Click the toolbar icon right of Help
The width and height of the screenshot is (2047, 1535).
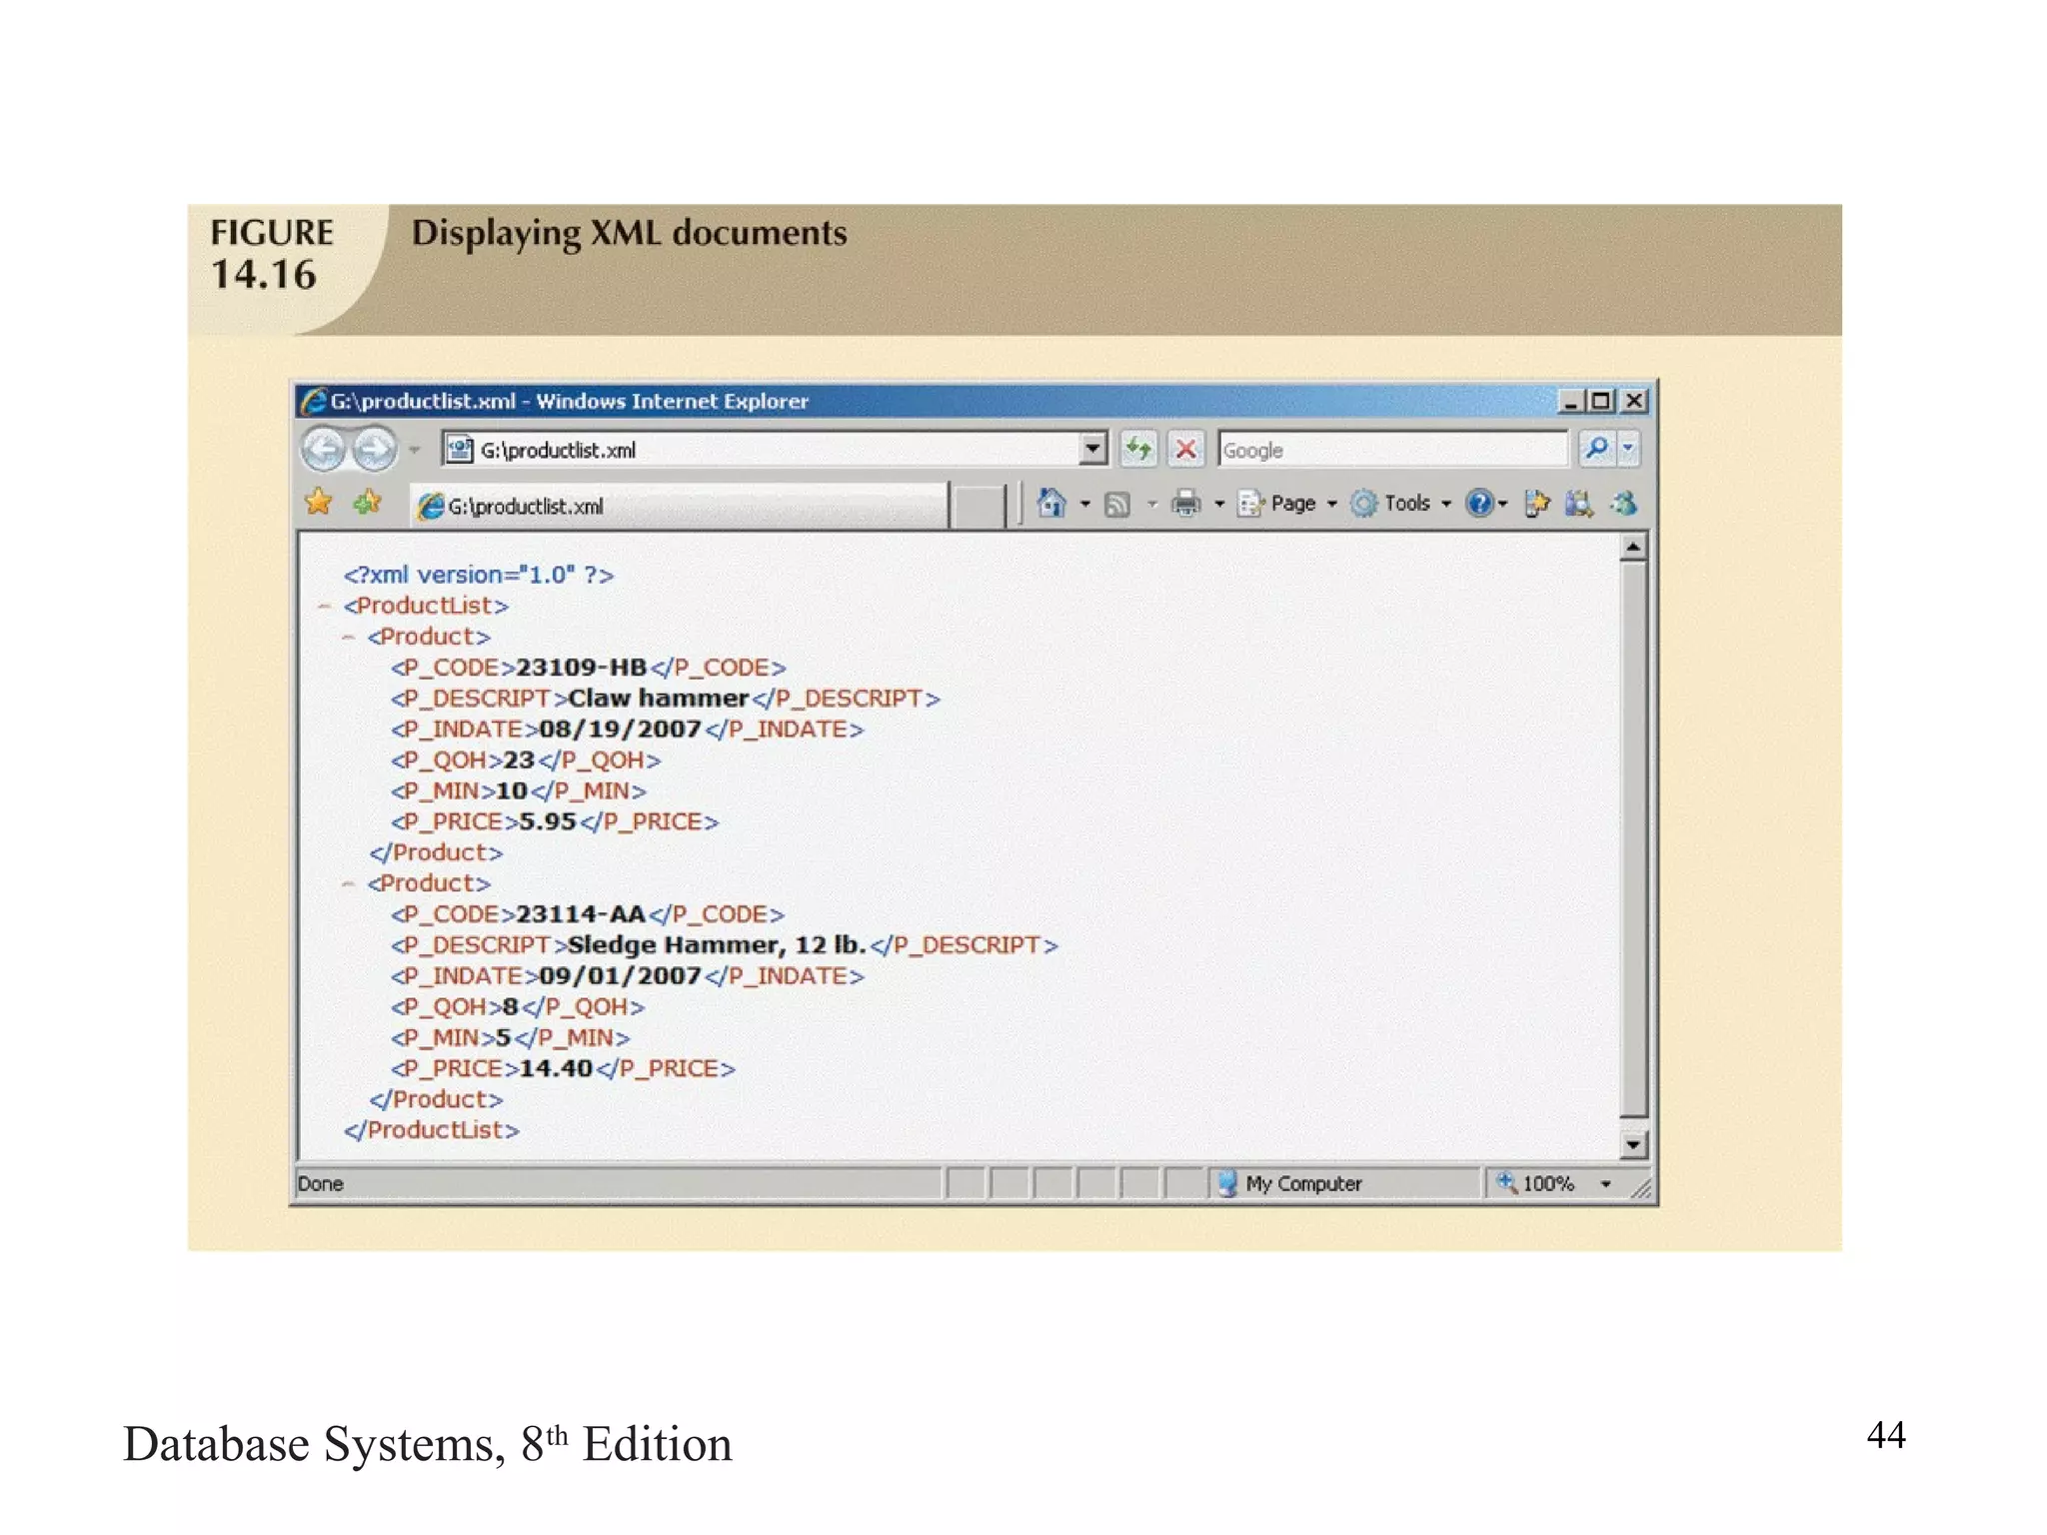click(1537, 504)
